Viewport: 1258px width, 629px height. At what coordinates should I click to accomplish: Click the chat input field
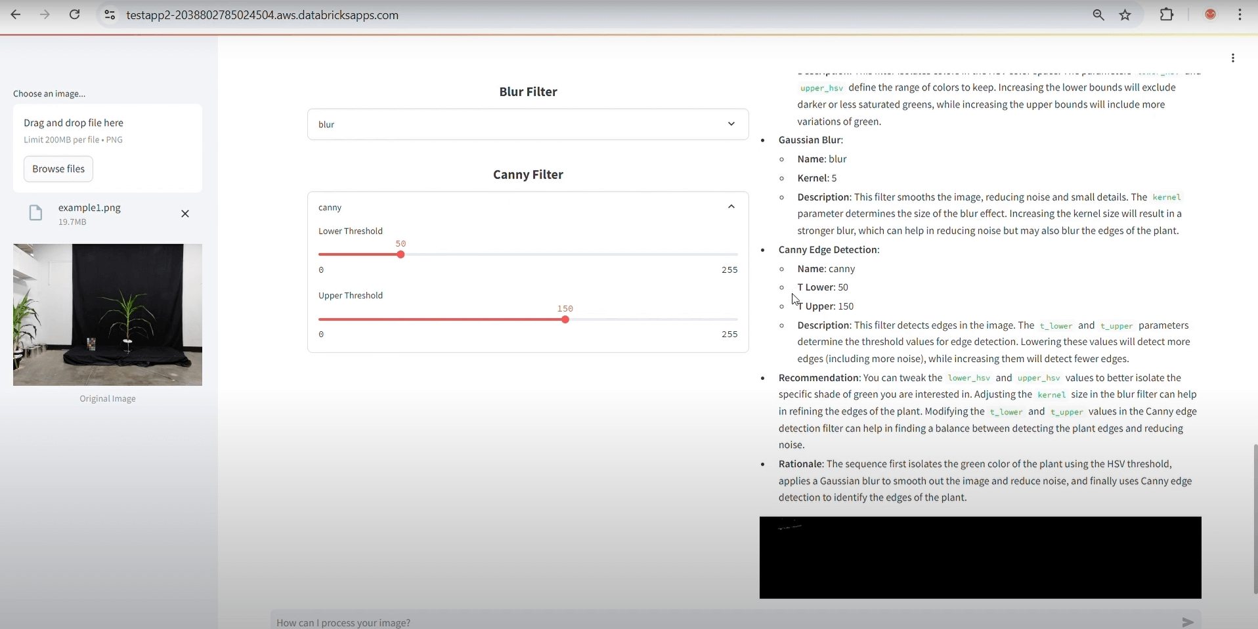point(722,622)
